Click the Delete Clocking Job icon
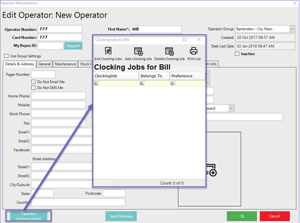The height and width of the screenshot is (223, 300). click(169, 51)
